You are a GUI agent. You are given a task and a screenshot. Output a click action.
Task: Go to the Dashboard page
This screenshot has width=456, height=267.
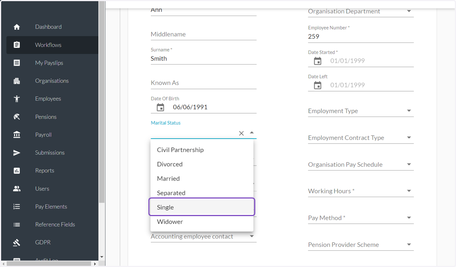point(48,27)
